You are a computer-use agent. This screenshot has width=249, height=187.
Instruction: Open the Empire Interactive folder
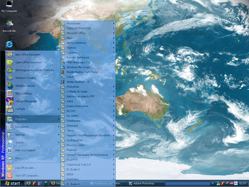pyautogui.click(x=88, y=106)
